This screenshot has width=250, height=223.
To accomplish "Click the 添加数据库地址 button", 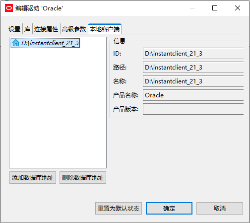I will coord(33,178).
